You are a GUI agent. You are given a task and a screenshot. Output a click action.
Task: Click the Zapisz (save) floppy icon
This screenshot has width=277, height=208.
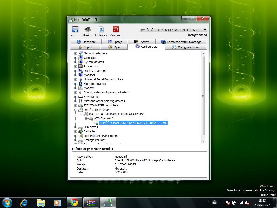tap(75, 29)
